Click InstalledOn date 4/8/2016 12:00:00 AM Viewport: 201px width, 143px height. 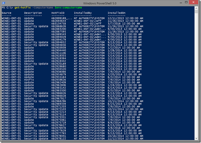tap(124, 128)
